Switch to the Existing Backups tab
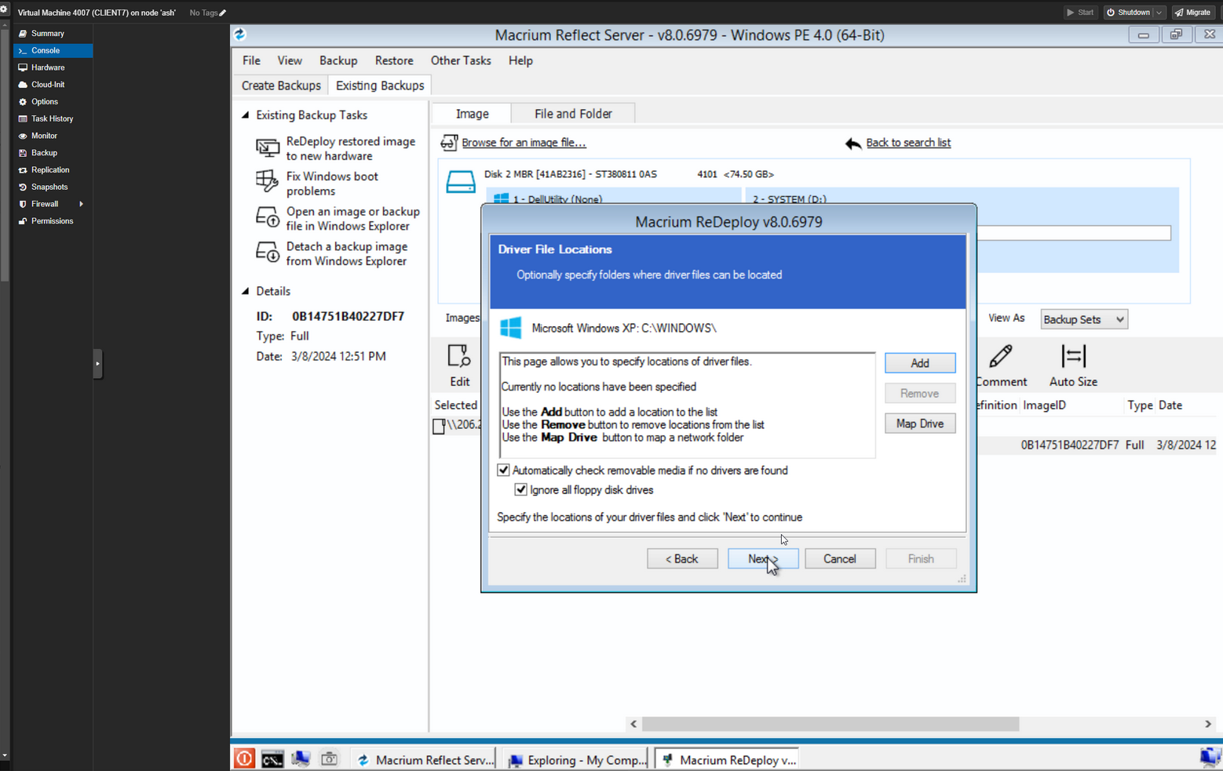The image size is (1223, 771). click(380, 85)
